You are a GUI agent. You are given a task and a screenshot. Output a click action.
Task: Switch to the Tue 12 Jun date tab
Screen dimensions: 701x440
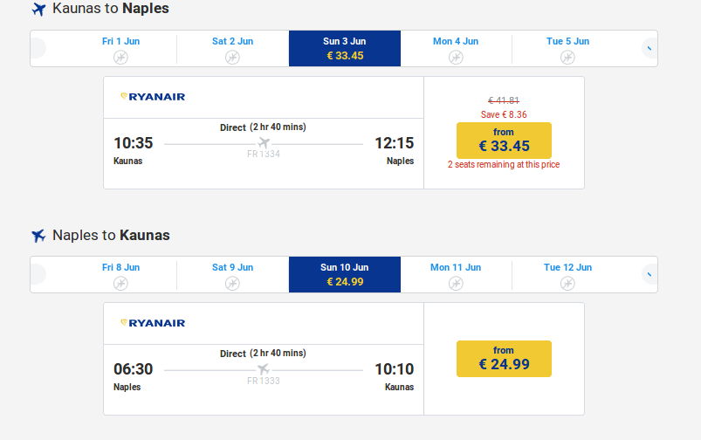567,274
